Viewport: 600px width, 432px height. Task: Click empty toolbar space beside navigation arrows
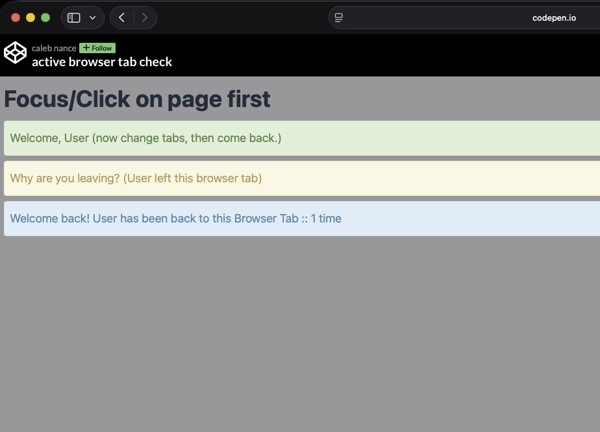pyautogui.click(x=243, y=18)
